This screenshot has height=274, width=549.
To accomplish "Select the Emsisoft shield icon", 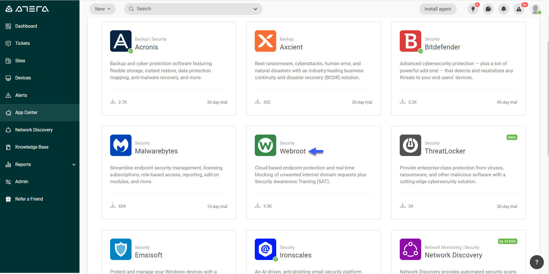I will click(x=121, y=249).
